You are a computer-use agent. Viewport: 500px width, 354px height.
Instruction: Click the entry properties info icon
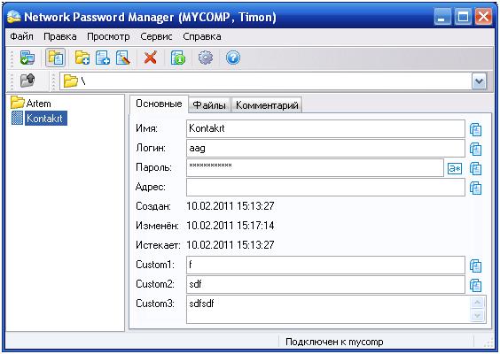pos(177,58)
